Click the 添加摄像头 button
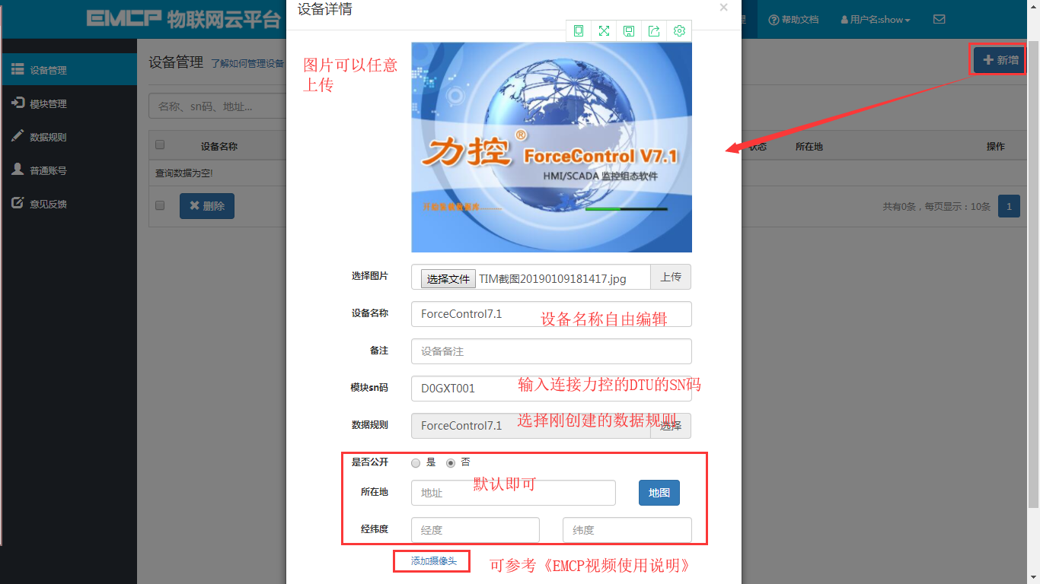The height and width of the screenshot is (584, 1040). coord(431,560)
